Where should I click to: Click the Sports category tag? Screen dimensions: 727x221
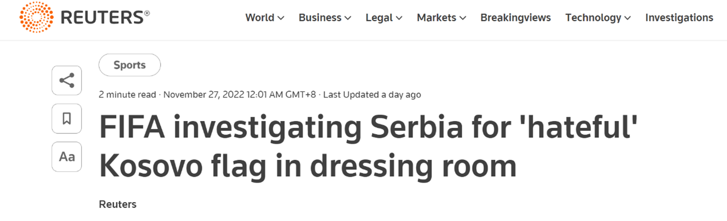130,65
